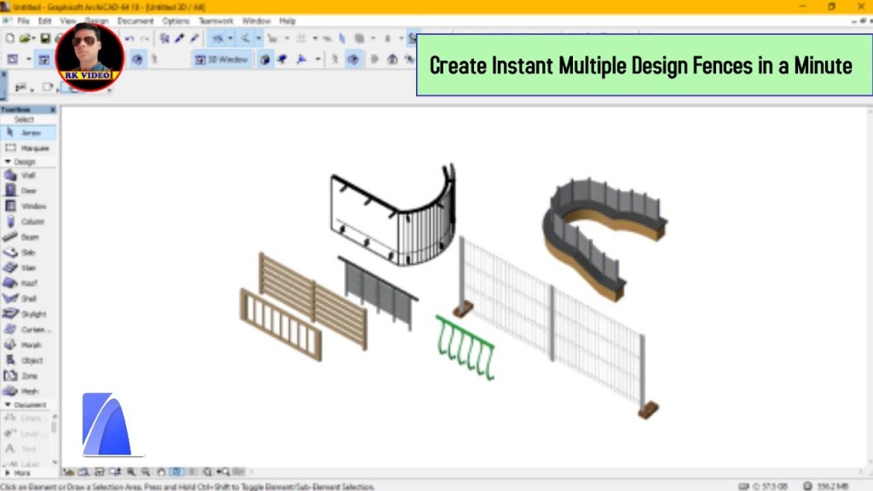Screen dimensions: 873x491
Task: Select the Wall tool
Action: 28,176
